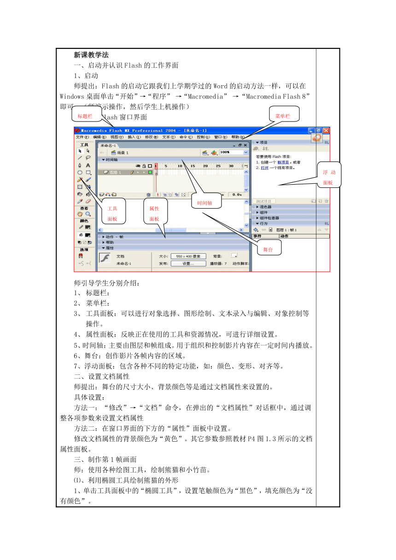Toggle Edit Multiple Frames button
Viewport: 396px width, 560px height.
coord(177,194)
